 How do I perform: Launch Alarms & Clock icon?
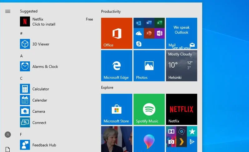click(x=25, y=66)
